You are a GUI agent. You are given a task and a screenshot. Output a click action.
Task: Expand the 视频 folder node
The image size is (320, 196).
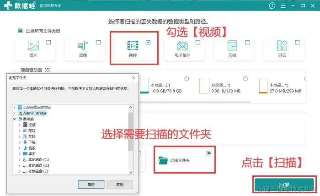click(20, 125)
